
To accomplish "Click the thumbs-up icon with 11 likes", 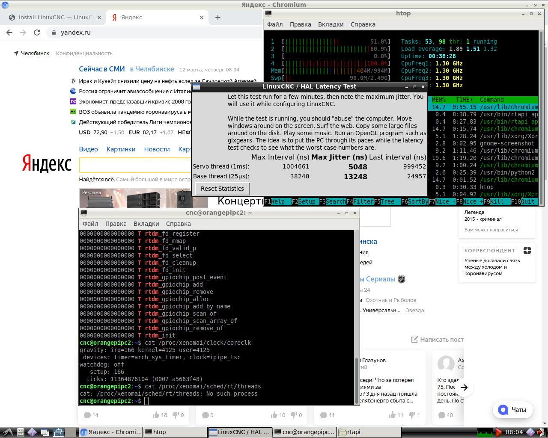I will 392,415.
